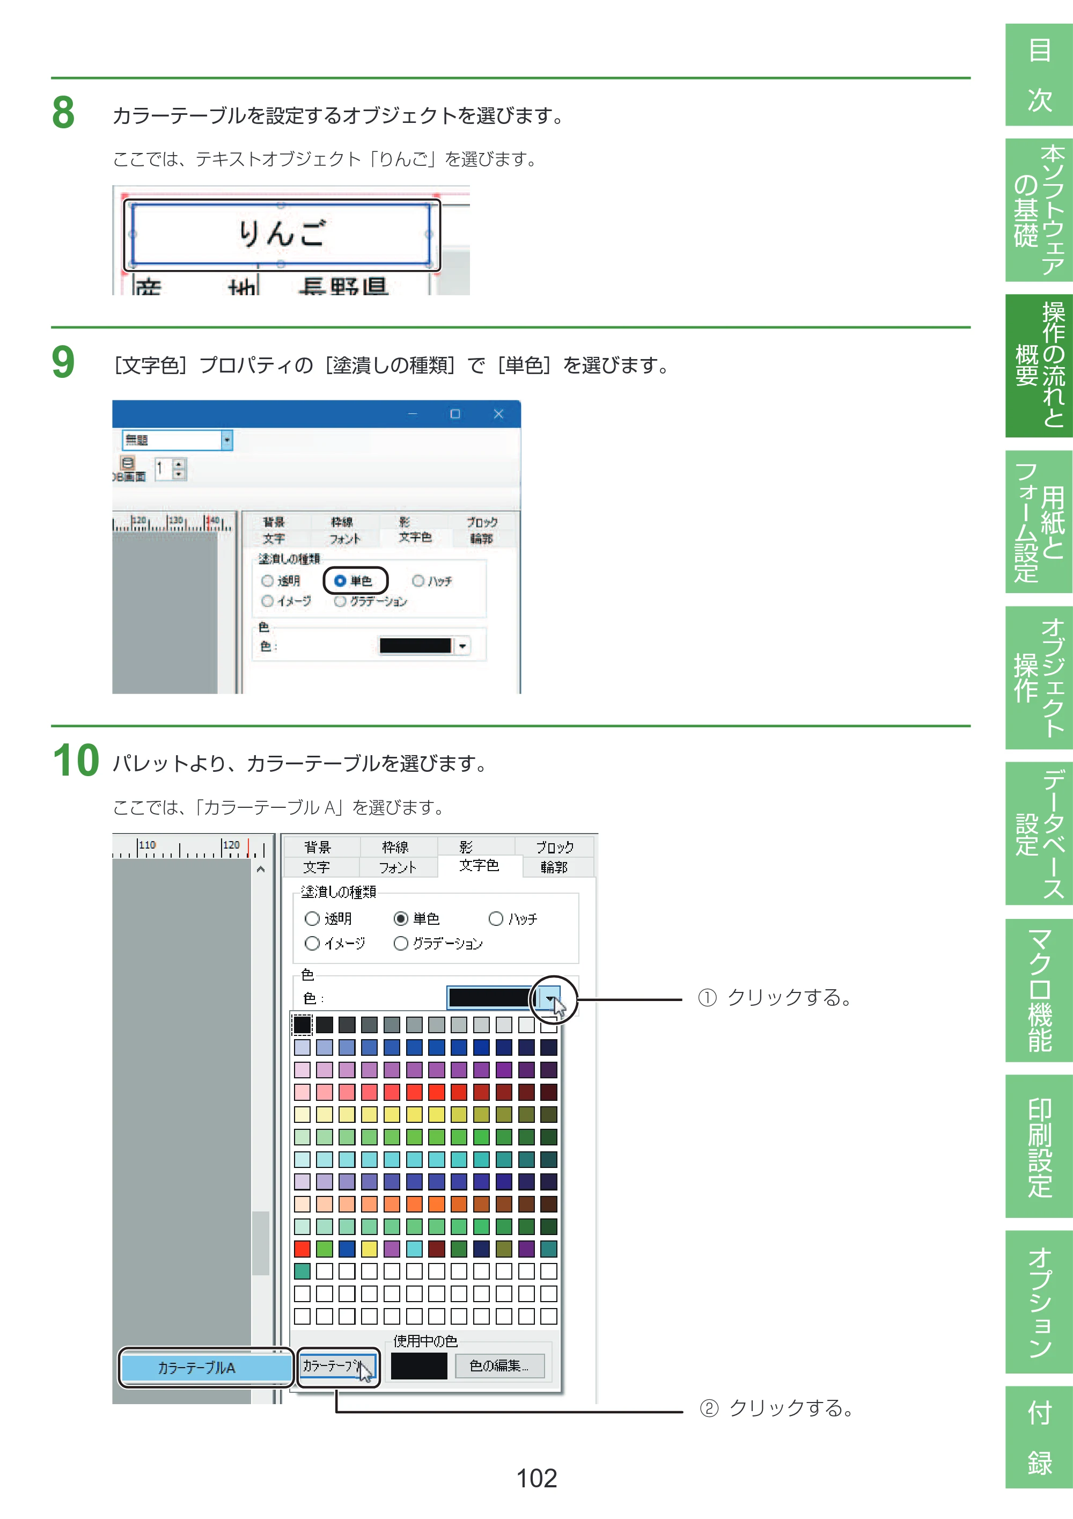This screenshot has height=1519, width=1073.
Task: Click the カラーテーブル button in palette
Action: click(338, 1366)
